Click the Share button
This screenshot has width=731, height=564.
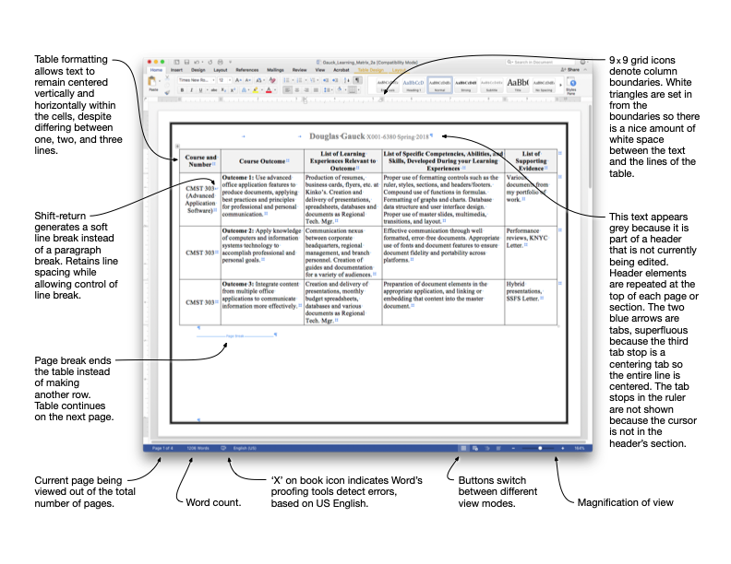coord(572,69)
